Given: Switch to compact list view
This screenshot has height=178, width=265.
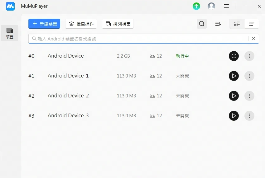Looking at the screenshot, I should [x=252, y=24].
